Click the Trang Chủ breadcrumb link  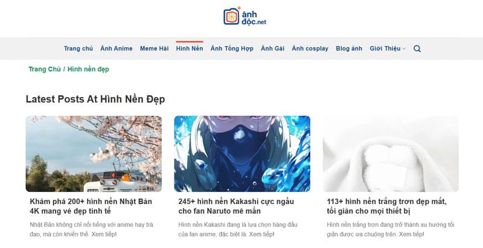pyautogui.click(x=45, y=69)
